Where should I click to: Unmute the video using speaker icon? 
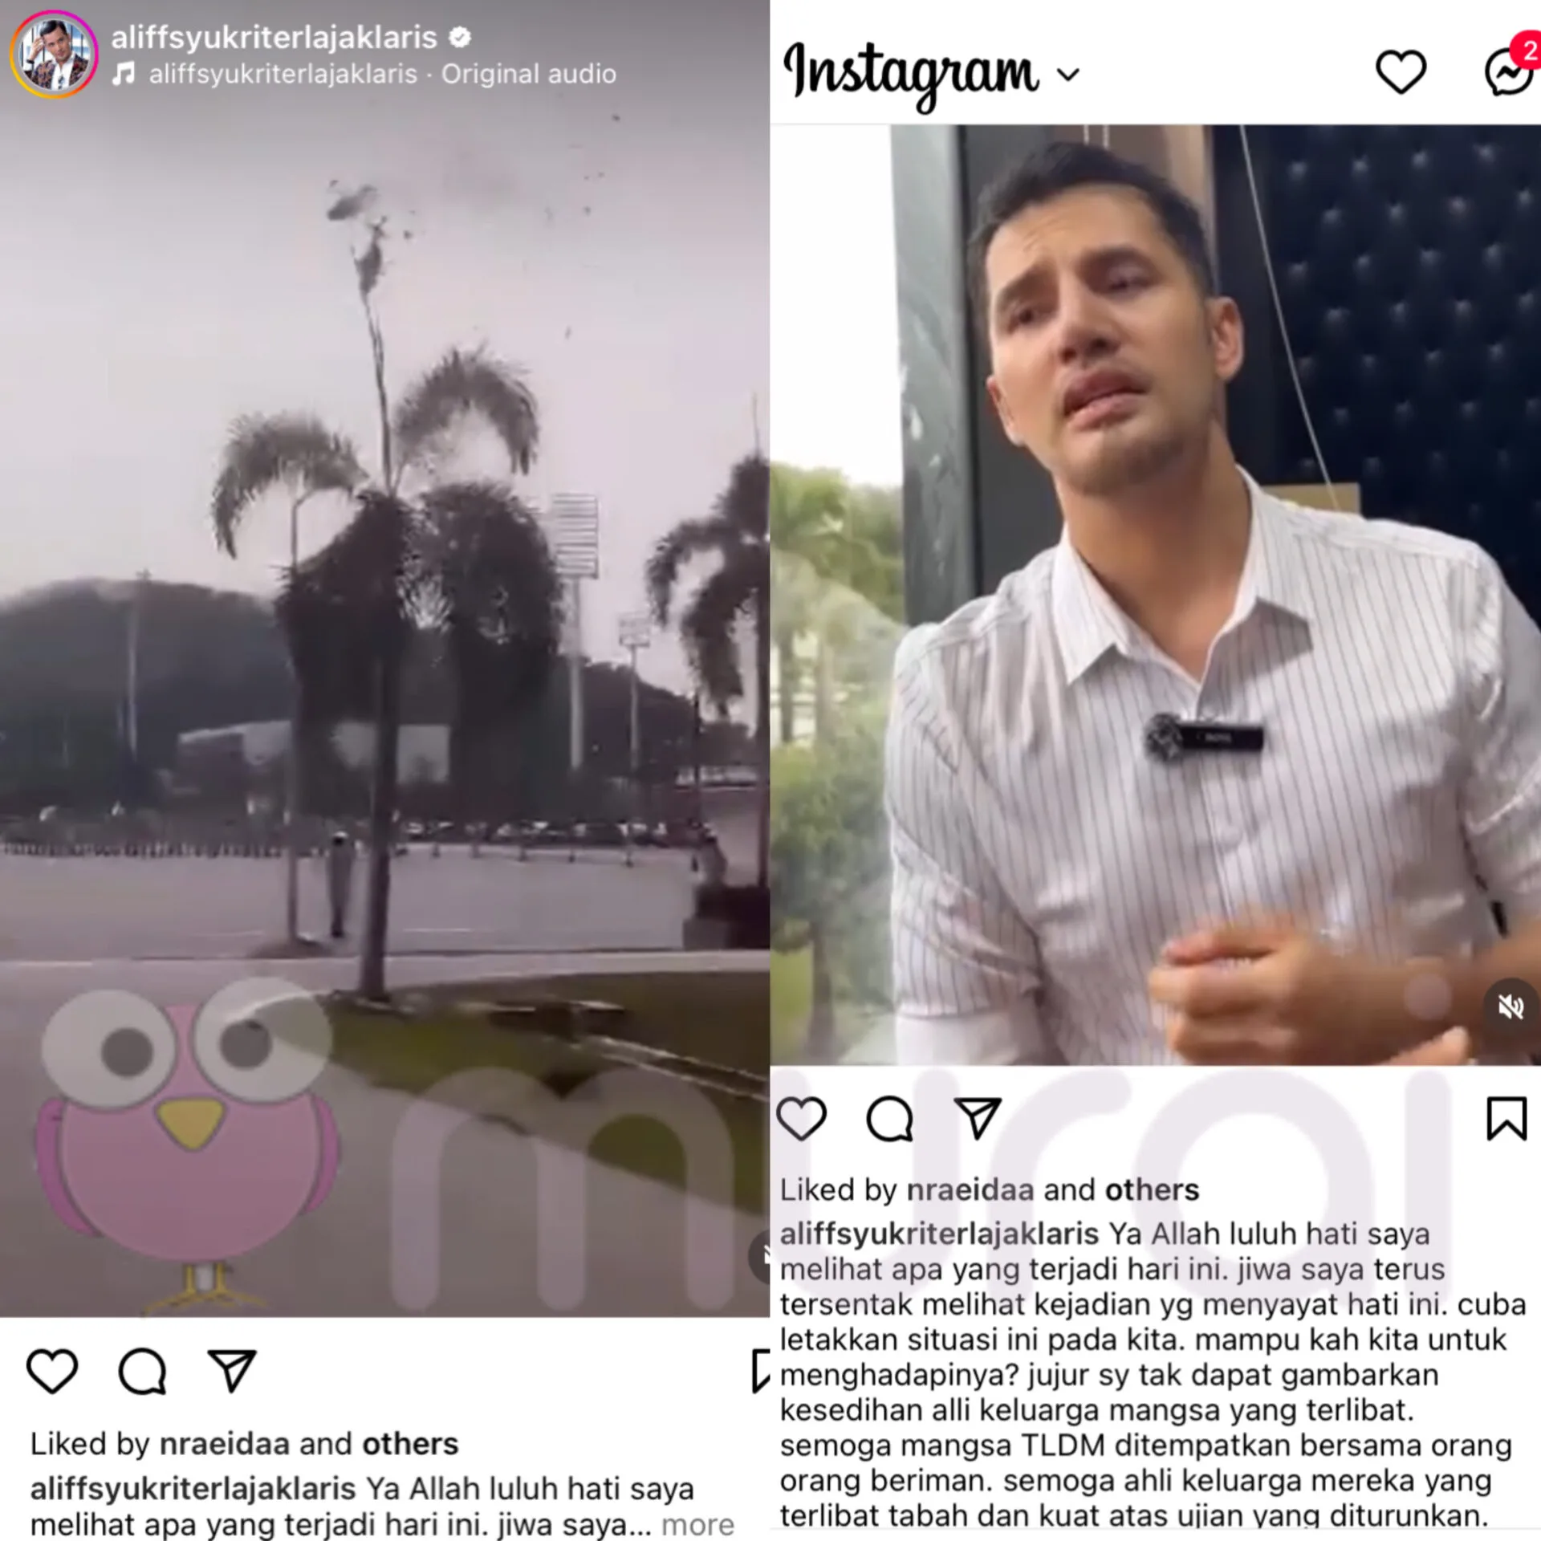pos(1511,1006)
